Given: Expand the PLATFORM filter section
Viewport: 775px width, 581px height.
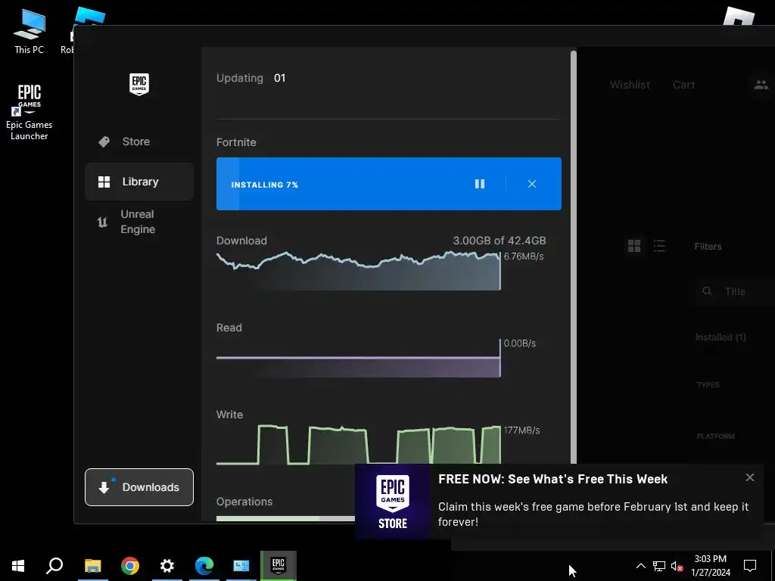Looking at the screenshot, I should (x=715, y=437).
